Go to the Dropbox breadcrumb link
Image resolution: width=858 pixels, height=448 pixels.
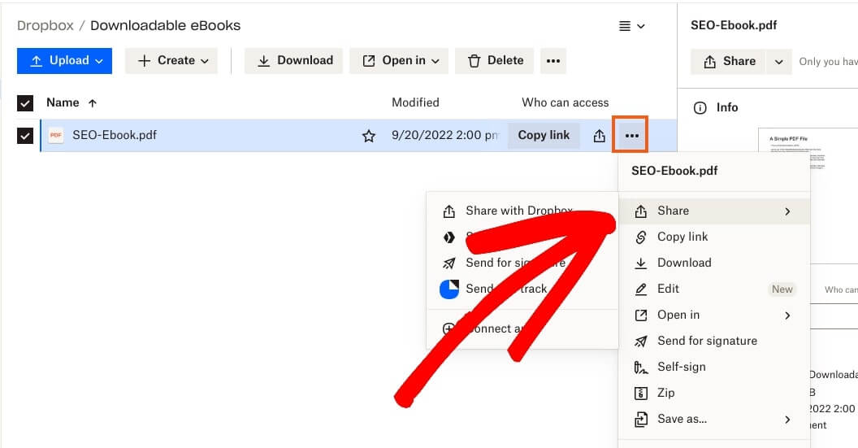point(45,26)
